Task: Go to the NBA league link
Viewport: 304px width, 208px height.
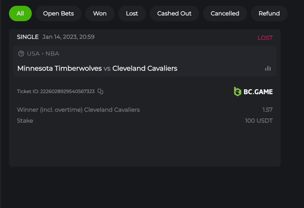Action: (x=52, y=54)
